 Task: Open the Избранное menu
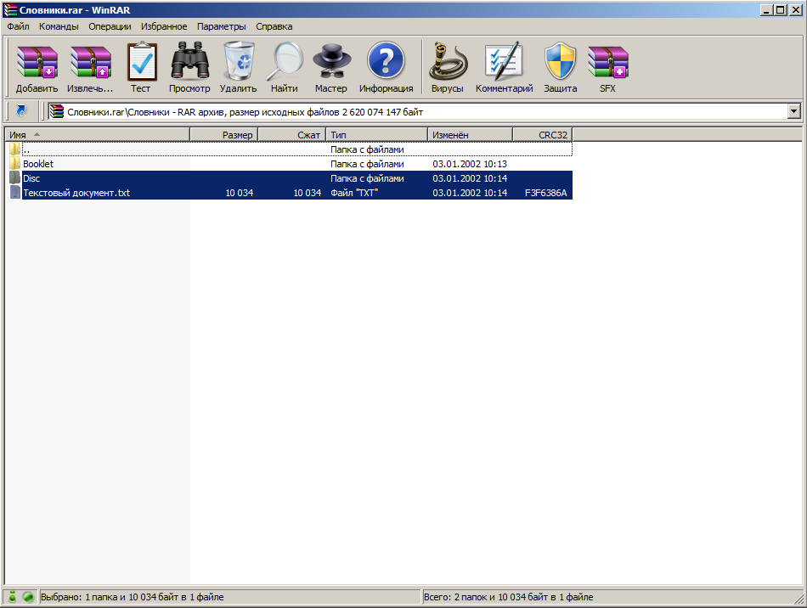coord(164,26)
